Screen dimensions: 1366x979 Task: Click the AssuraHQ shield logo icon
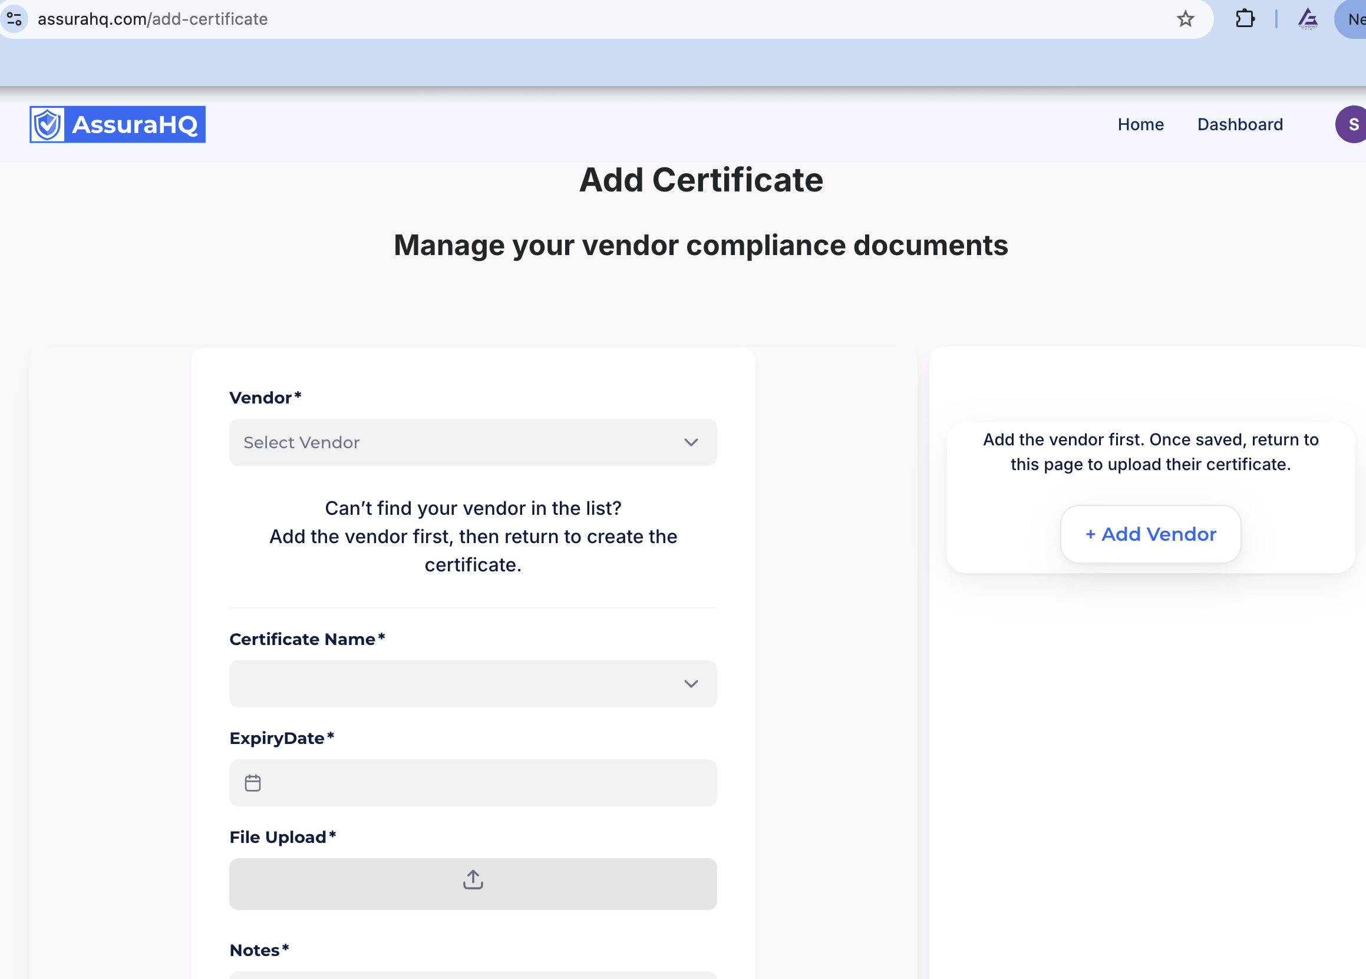pos(47,125)
